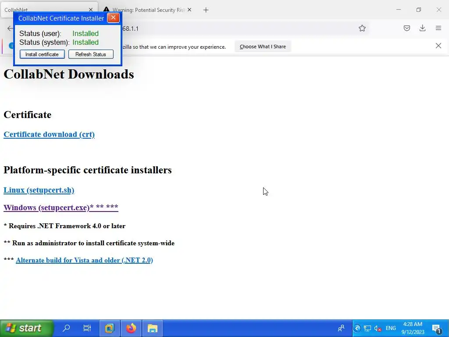The width and height of the screenshot is (449, 337).
Task: Click the Requires .NET Framework 4.0 note
Action: click(64, 226)
